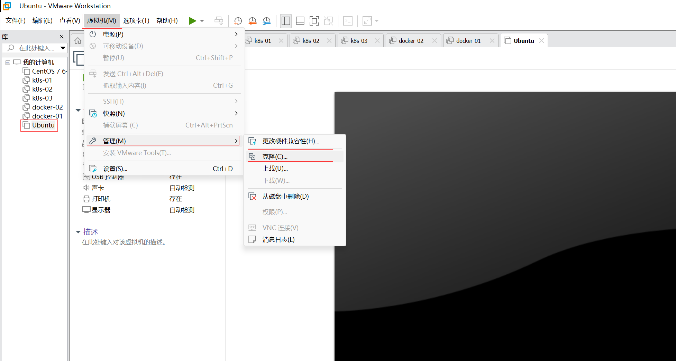The height and width of the screenshot is (361, 676).
Task: Choose 消息日志(L) from the submenu
Action: click(x=295, y=239)
